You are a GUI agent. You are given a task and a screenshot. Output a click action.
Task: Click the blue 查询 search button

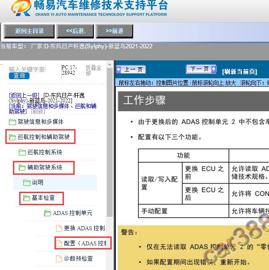tap(19, 76)
